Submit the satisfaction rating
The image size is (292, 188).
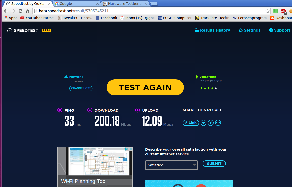click(x=214, y=164)
